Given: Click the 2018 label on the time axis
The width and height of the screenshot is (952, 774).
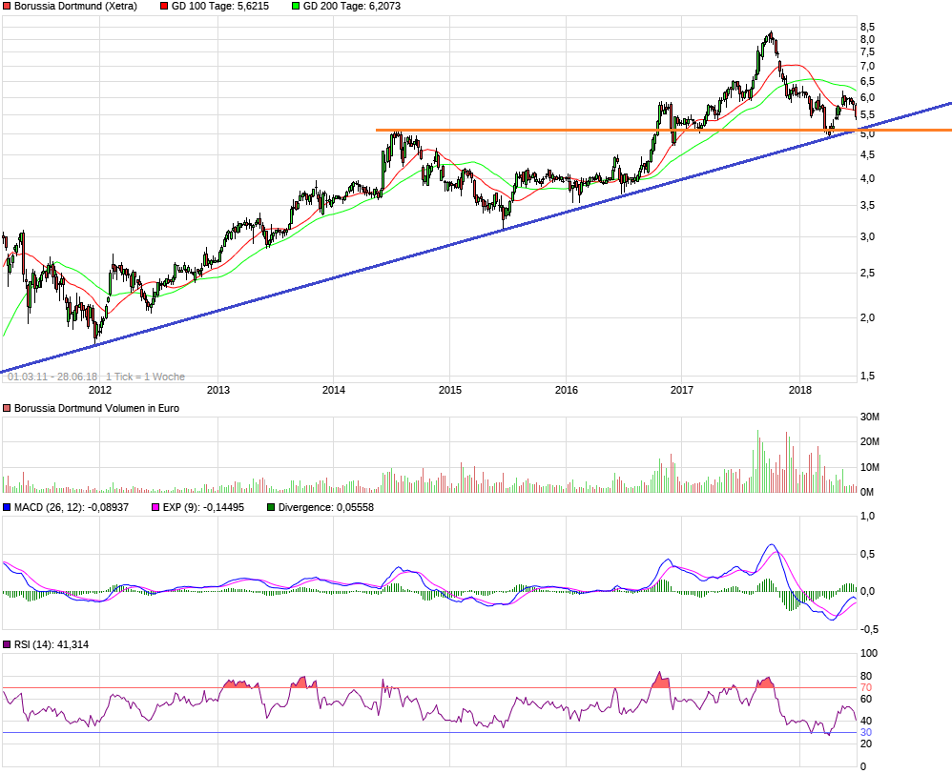Looking at the screenshot, I should [800, 390].
